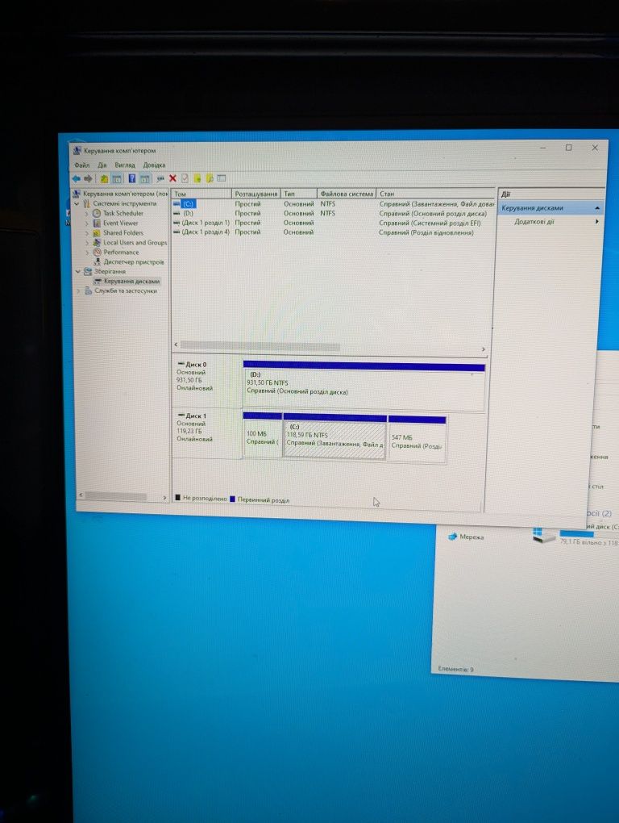
Task: Click the title bar computer management icon
Action: click(77, 151)
